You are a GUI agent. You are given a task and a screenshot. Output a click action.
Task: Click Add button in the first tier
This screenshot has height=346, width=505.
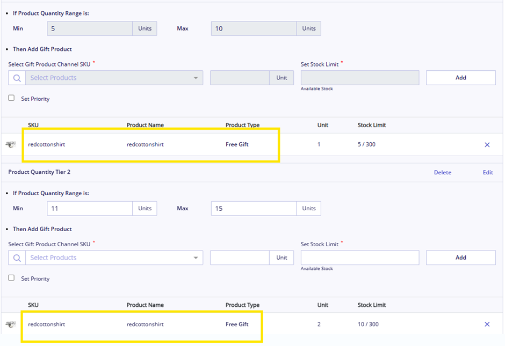[461, 78]
